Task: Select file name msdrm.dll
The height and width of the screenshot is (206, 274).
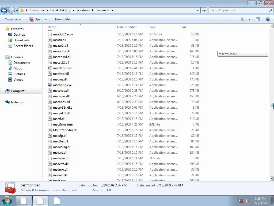Action: (x=60, y=175)
